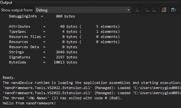Click the 'Signatures = 2197 bytes' line

[43, 57]
